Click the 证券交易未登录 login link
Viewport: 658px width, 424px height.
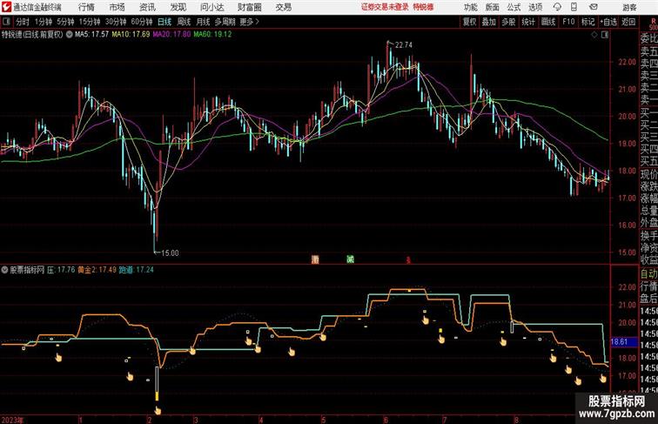(385, 7)
